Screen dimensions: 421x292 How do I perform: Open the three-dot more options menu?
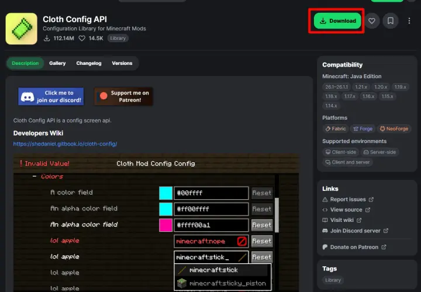click(409, 21)
